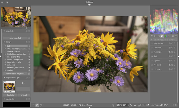Select white balance history entry
This screenshot has width=179, height=108.
pos(17,49)
